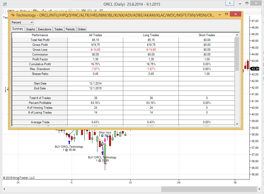
Task: Click the # of Losing Trades label
Action: coord(40,113)
